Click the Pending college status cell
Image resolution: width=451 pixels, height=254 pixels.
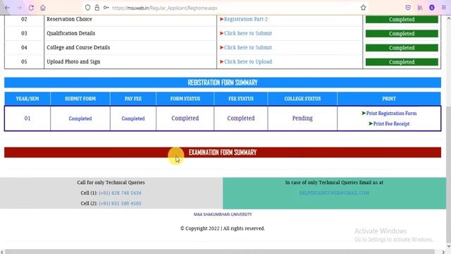click(x=302, y=118)
